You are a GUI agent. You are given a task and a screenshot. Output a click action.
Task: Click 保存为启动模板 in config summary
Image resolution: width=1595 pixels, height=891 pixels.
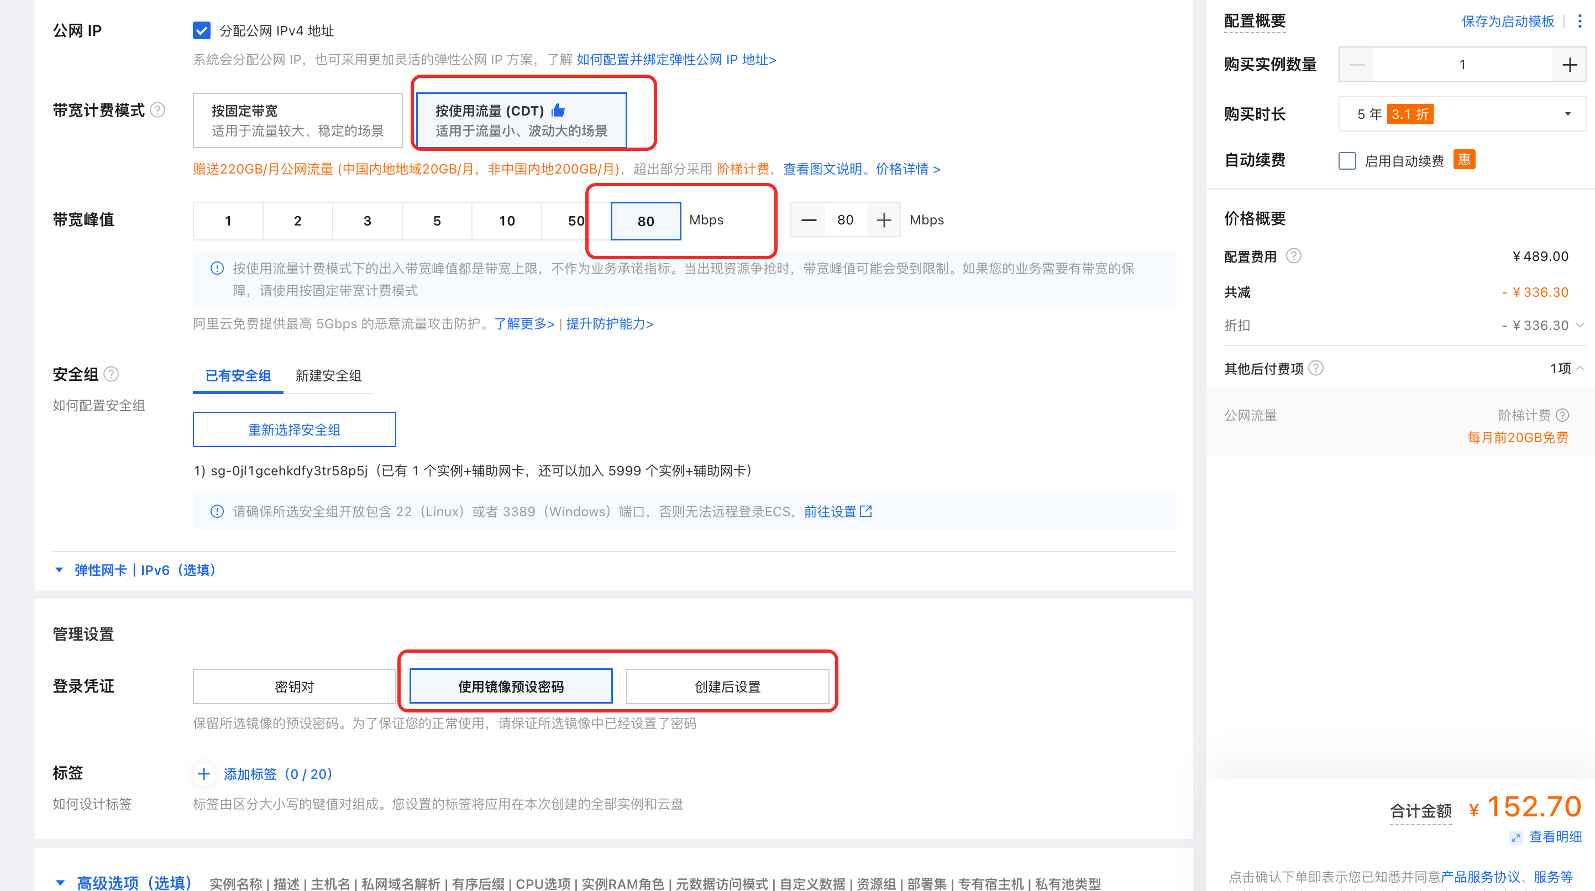pyautogui.click(x=1508, y=21)
